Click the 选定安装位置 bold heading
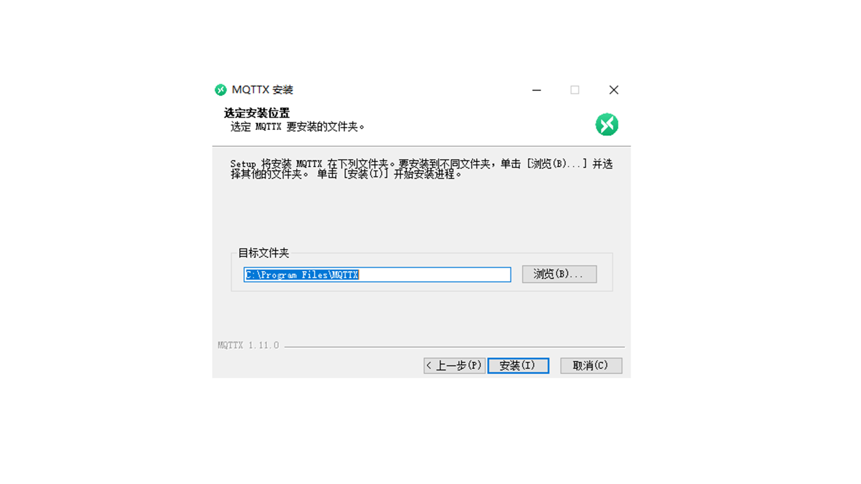Screen dimensions: 861x484 (x=257, y=113)
